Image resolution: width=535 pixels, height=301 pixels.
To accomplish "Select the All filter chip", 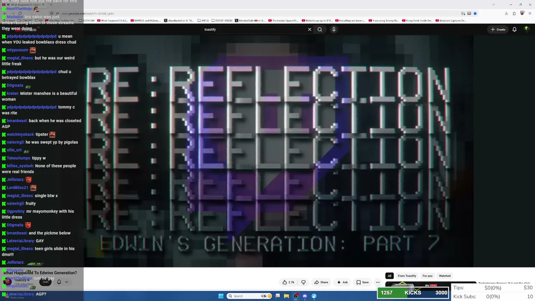I will (389, 276).
